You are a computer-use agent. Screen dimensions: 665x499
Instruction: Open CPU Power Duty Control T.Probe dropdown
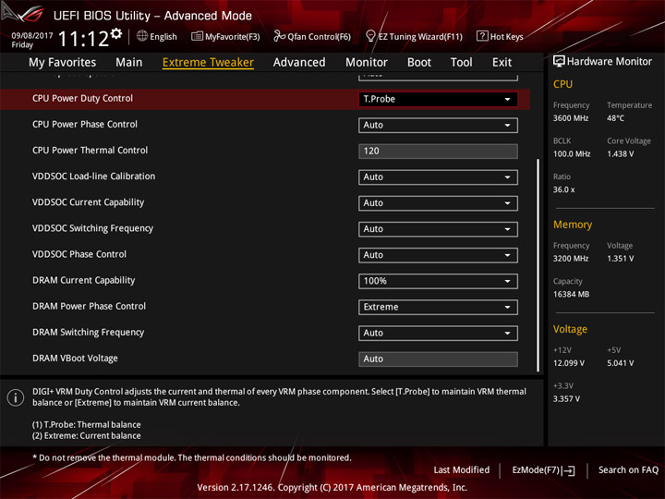[x=438, y=99]
